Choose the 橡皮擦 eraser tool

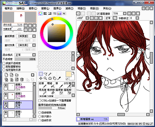[x=51, y=91]
